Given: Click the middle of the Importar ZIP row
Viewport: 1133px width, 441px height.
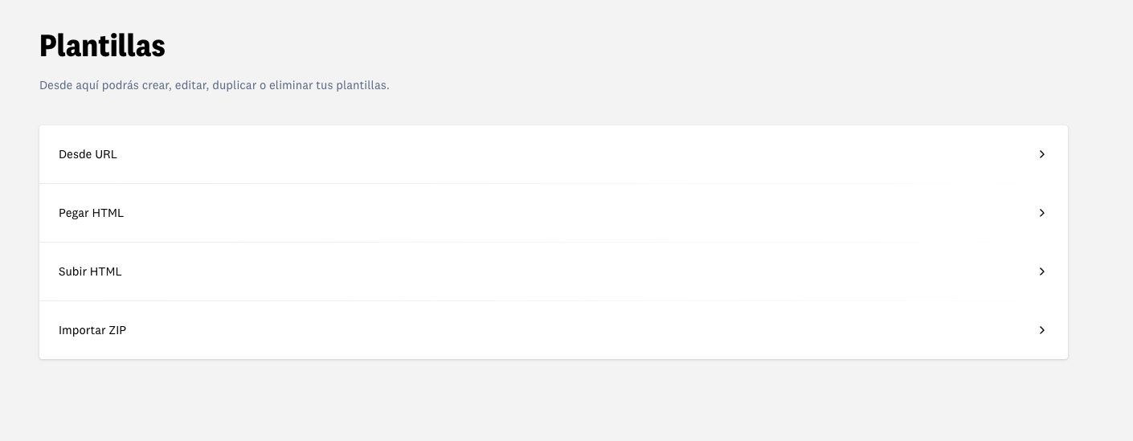Looking at the screenshot, I should (553, 330).
